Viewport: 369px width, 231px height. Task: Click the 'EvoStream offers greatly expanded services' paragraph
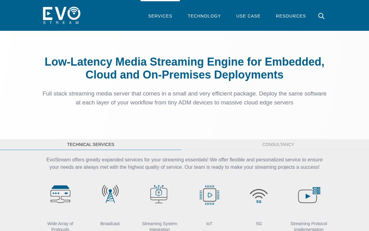click(184, 164)
